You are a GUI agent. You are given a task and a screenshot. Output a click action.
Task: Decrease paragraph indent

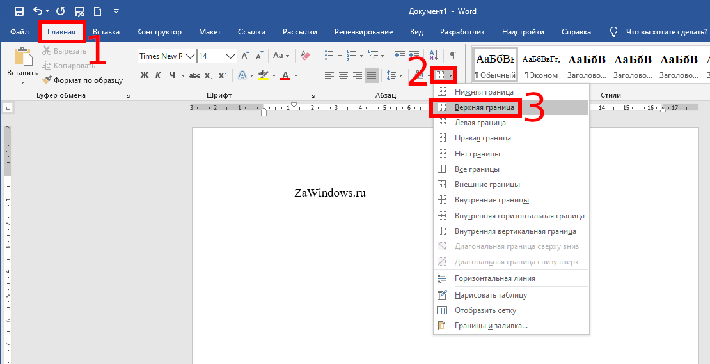tap(399, 56)
